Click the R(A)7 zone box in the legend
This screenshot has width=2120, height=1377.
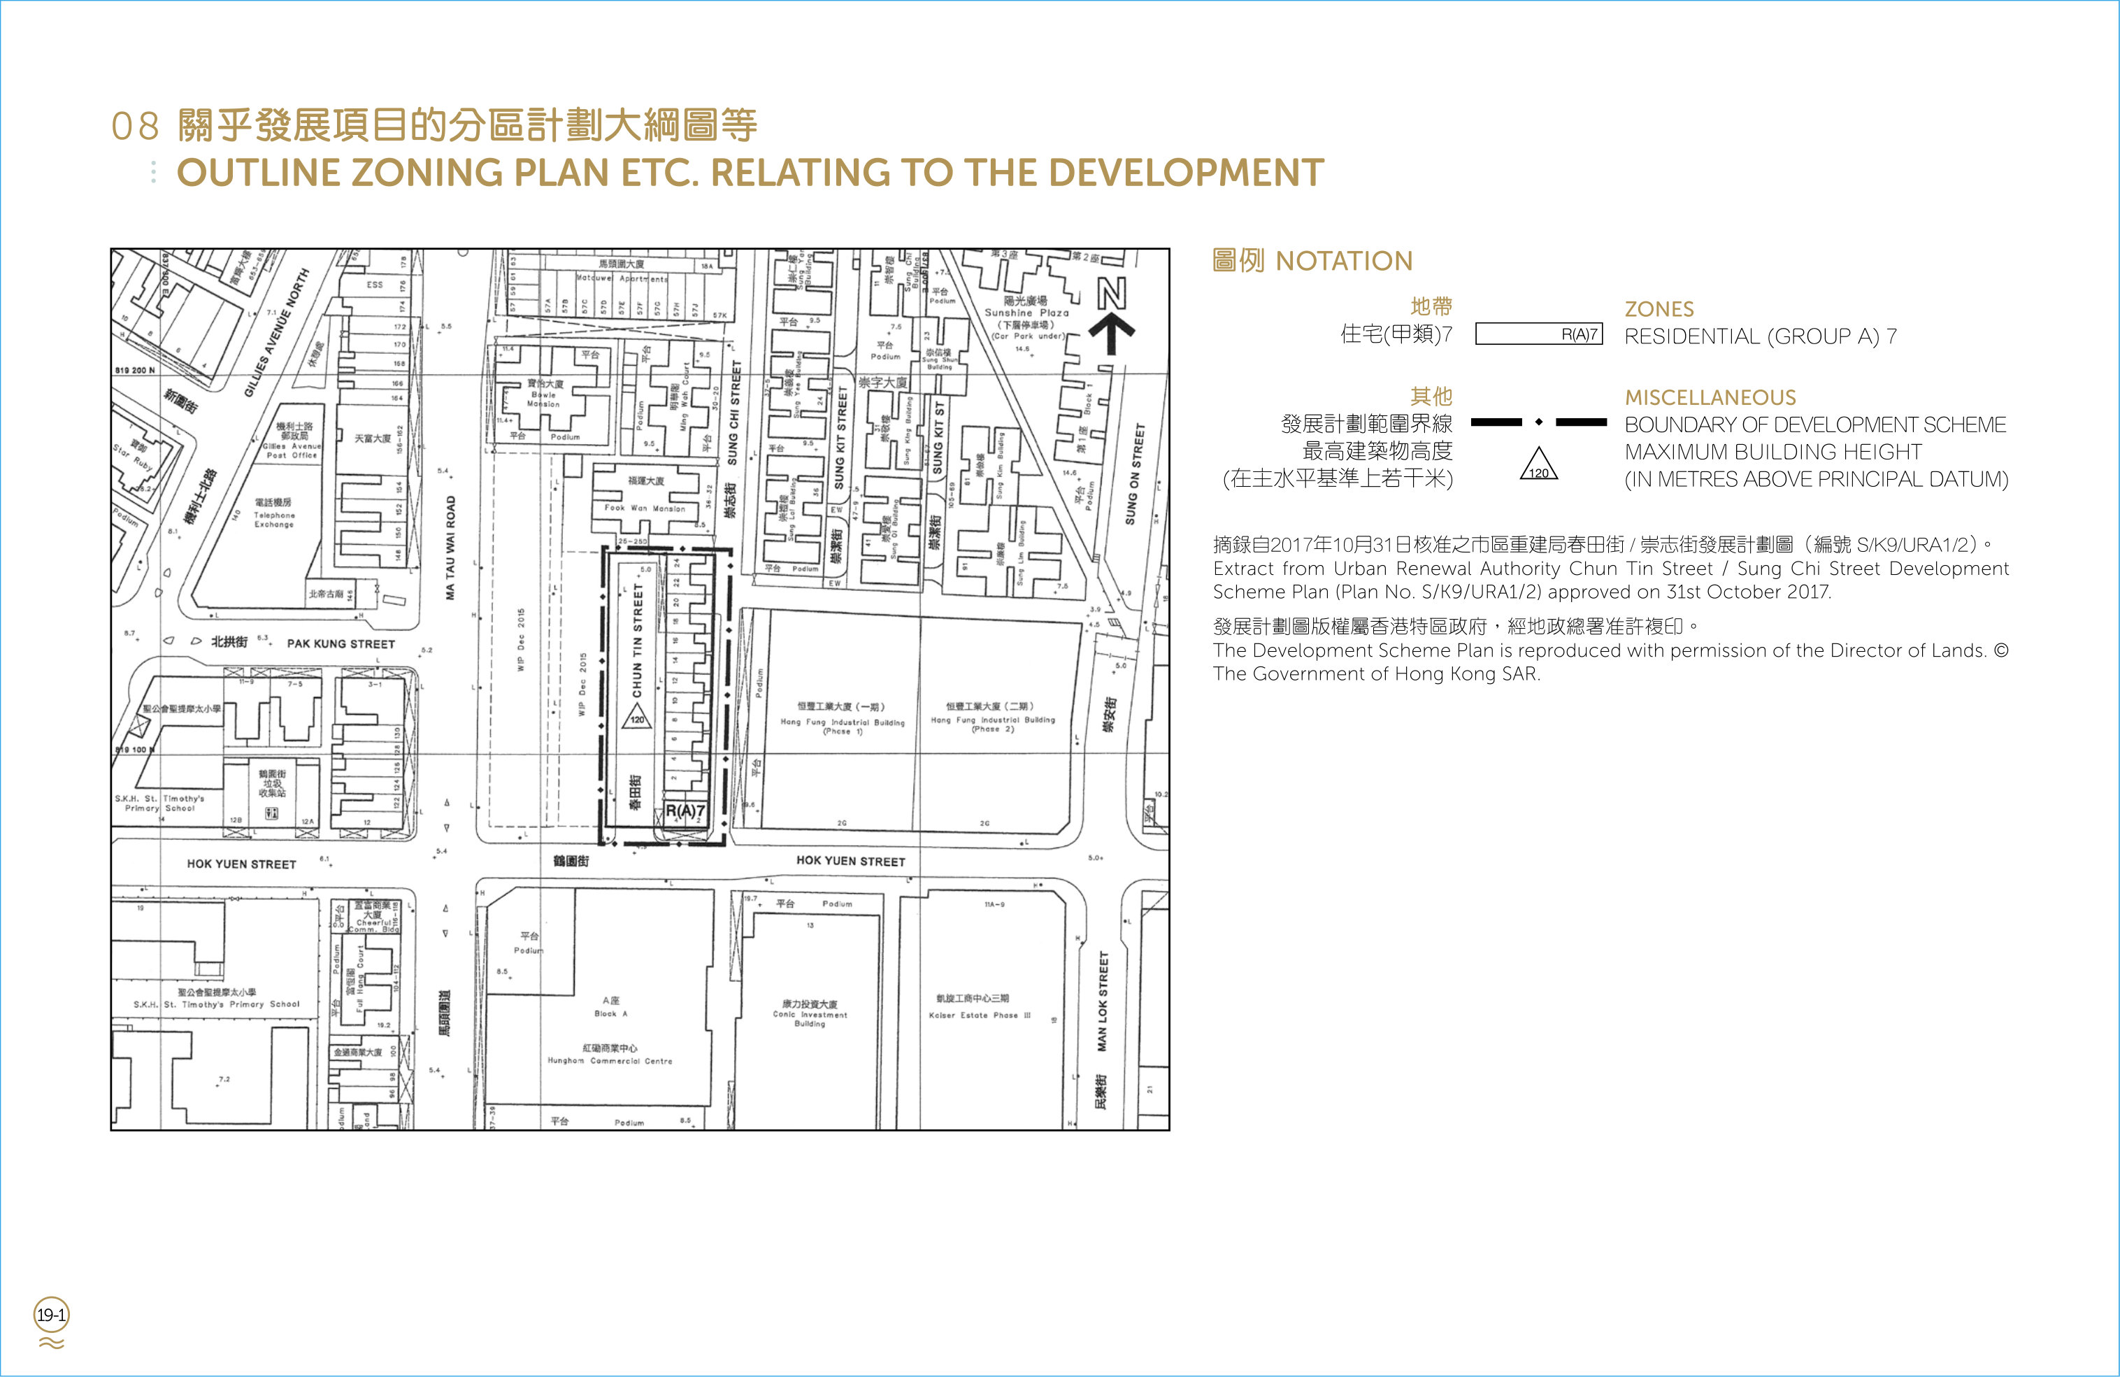[1538, 334]
